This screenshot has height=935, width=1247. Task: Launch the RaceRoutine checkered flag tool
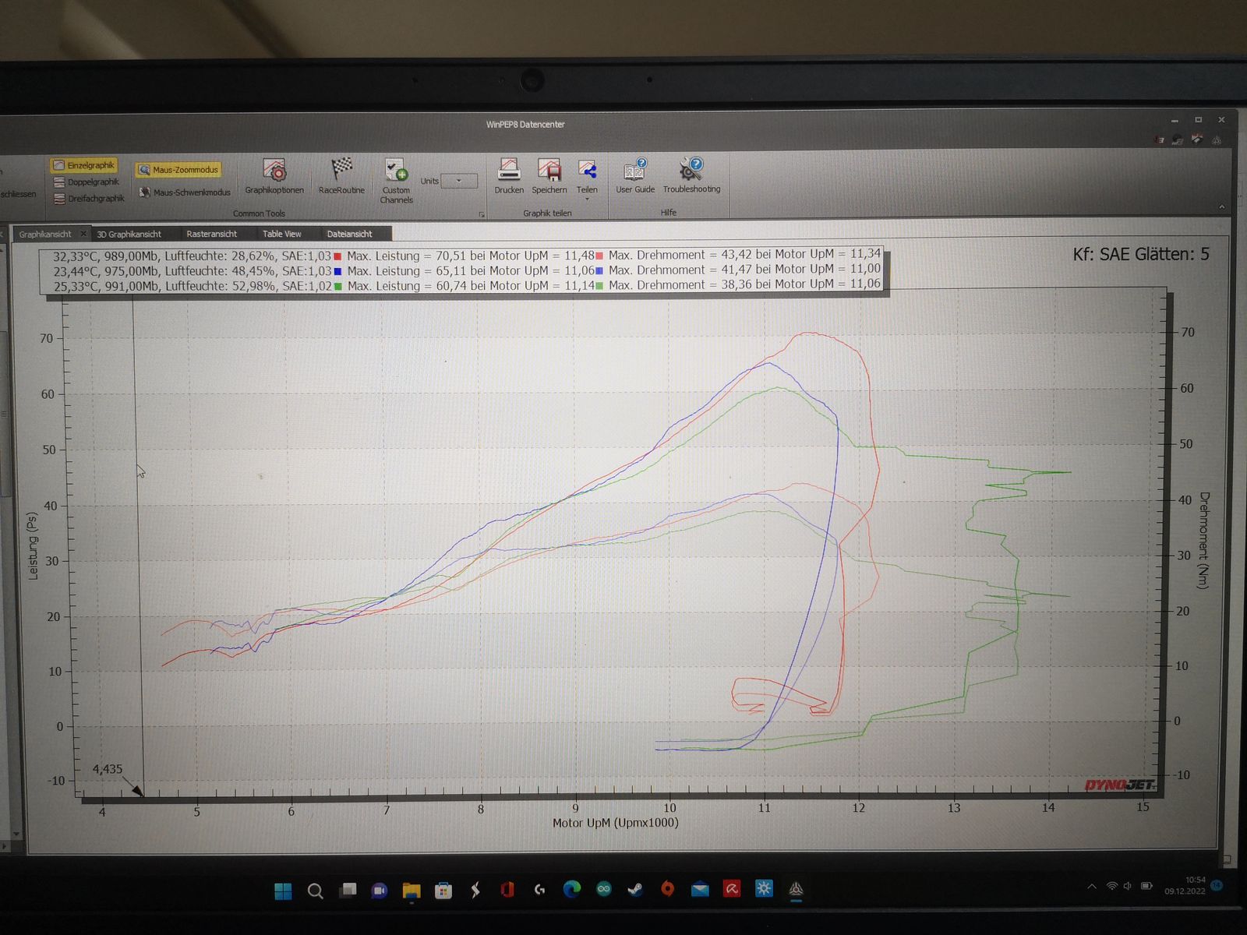coord(341,169)
